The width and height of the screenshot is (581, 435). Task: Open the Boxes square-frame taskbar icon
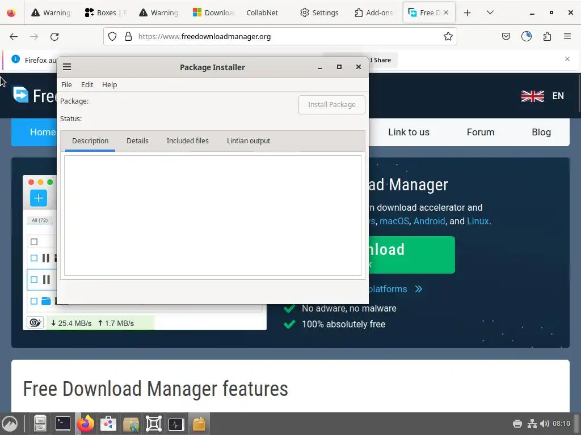pos(153,424)
